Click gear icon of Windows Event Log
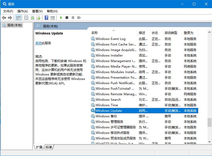This screenshot has width=212, height=156. tap(93, 39)
